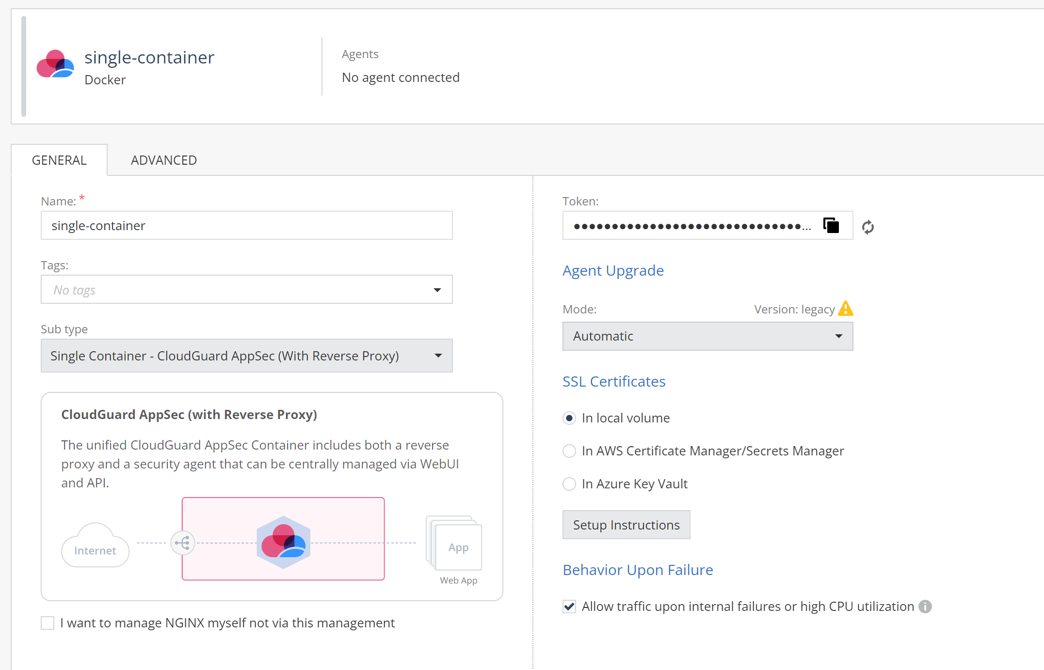Open the Agent Upgrade Mode dropdown
The width and height of the screenshot is (1044, 670).
point(707,336)
